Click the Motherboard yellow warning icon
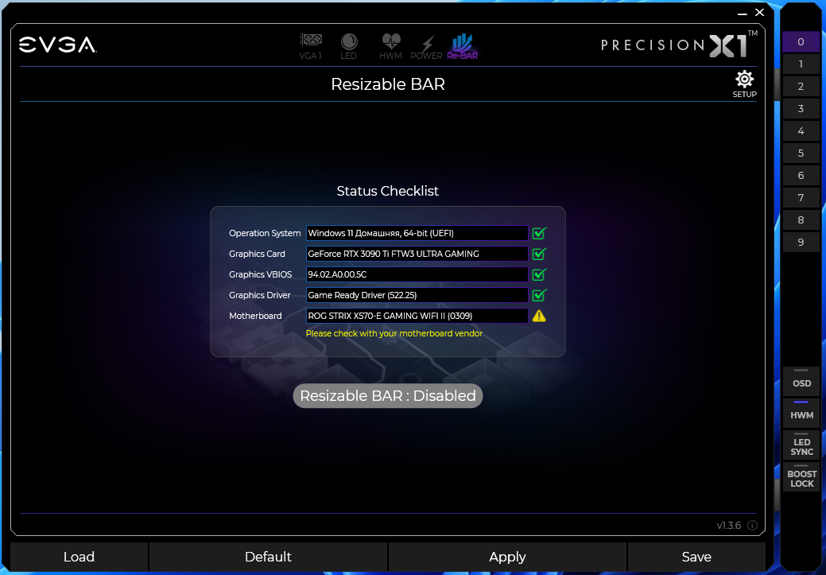The image size is (826, 575). tap(539, 316)
